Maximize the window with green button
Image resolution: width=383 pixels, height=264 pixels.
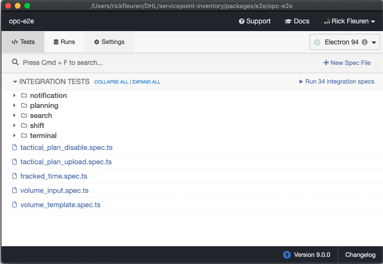coord(27,6)
